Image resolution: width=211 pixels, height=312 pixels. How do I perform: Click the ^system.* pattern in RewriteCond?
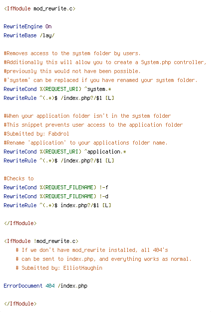(x=98, y=89)
